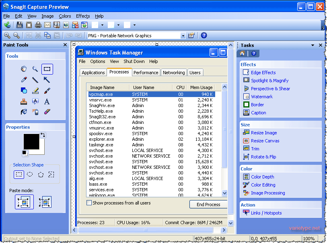Choose the polygon selection shape
The height and width of the screenshot is (243, 327).
[41, 174]
